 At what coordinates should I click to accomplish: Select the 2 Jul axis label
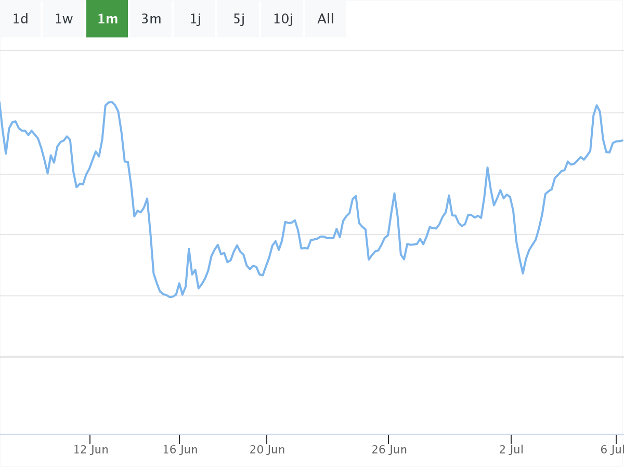coord(512,450)
